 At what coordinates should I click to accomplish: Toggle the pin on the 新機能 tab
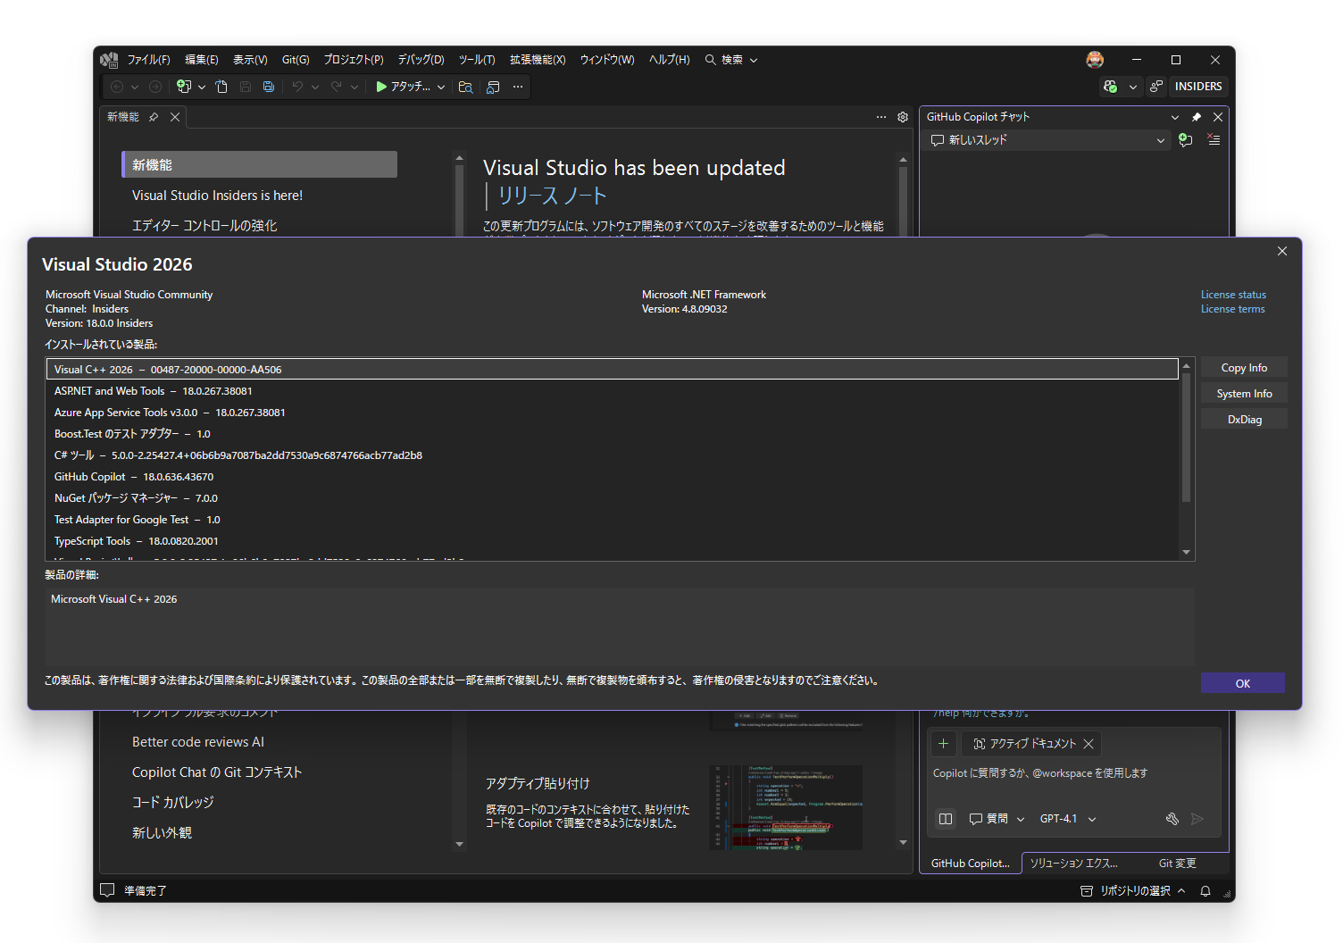coord(154,116)
